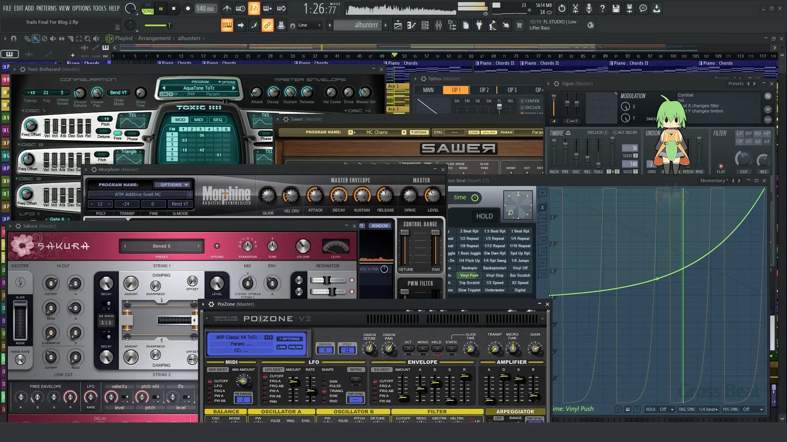Select the Playlist mute tool

pos(53,38)
